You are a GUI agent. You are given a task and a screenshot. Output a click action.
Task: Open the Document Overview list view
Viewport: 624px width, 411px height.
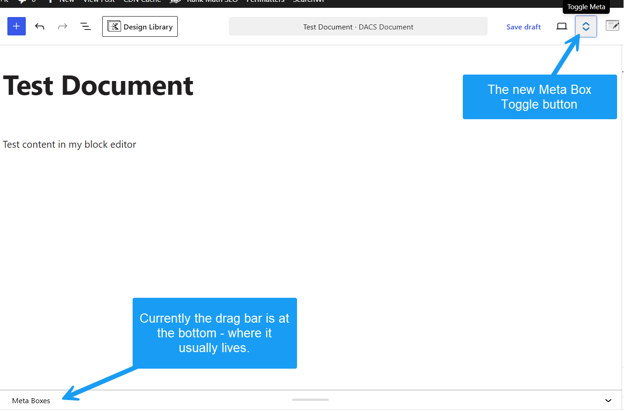click(86, 27)
